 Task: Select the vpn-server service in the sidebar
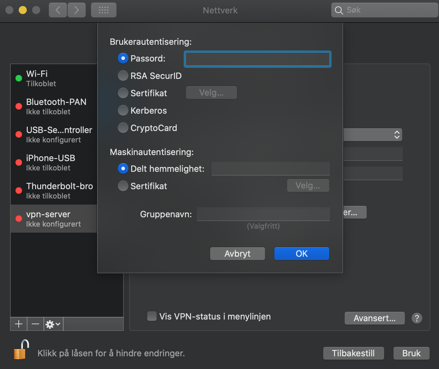(x=54, y=219)
